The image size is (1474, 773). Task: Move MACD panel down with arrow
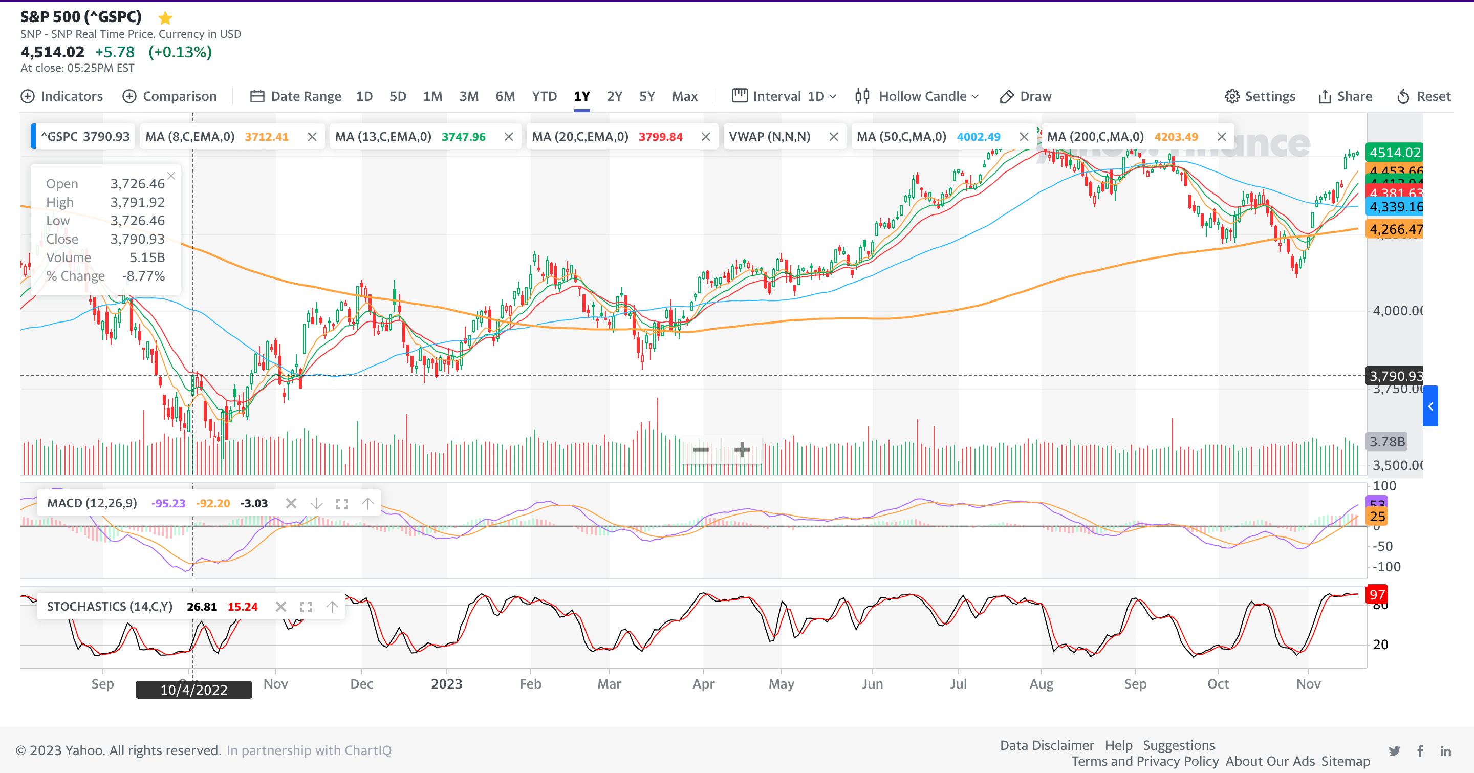point(316,504)
